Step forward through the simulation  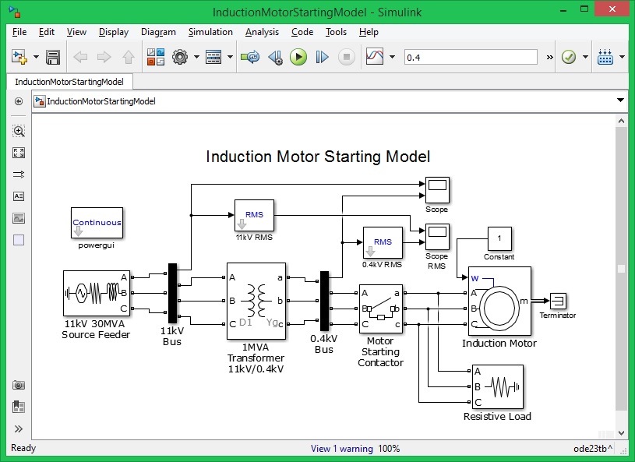320,56
